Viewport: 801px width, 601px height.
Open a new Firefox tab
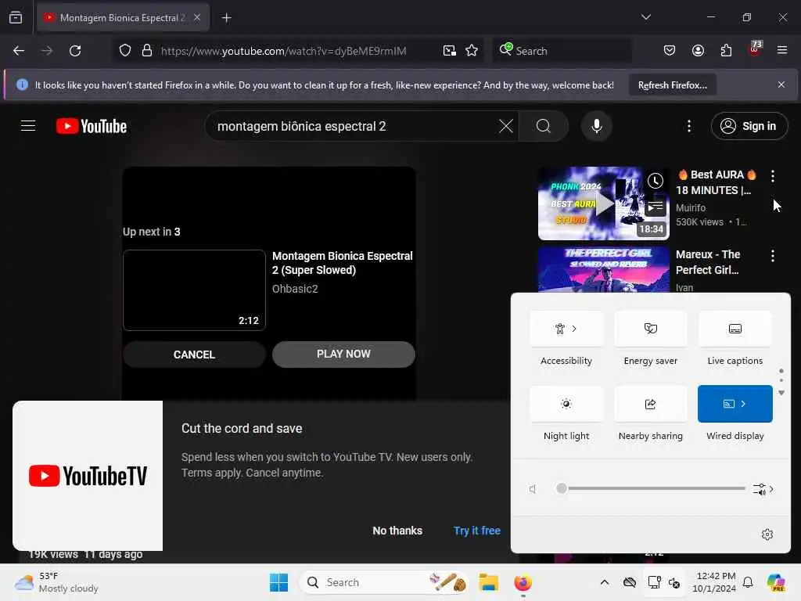[226, 18]
